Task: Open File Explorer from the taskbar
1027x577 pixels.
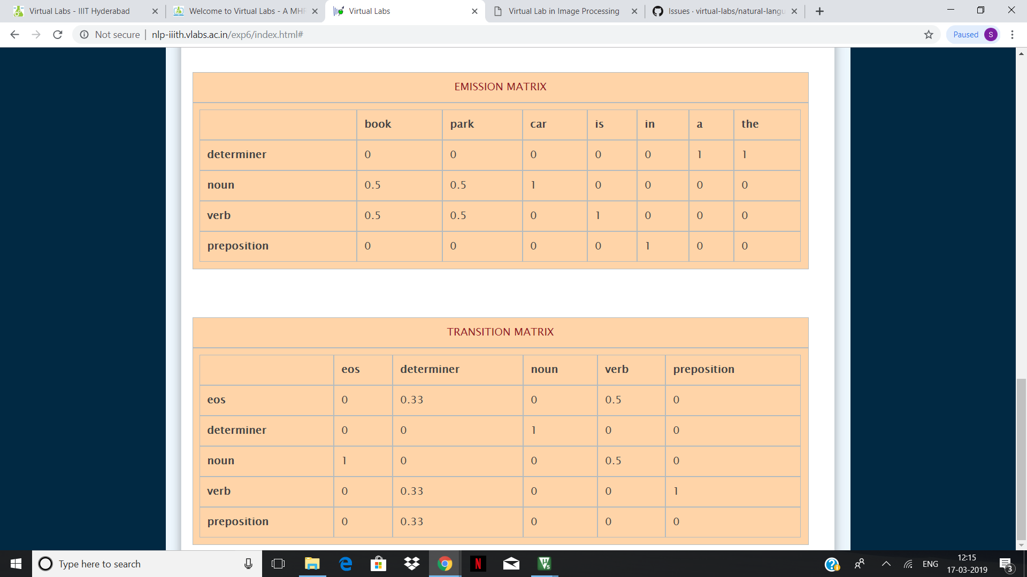Action: (x=312, y=564)
